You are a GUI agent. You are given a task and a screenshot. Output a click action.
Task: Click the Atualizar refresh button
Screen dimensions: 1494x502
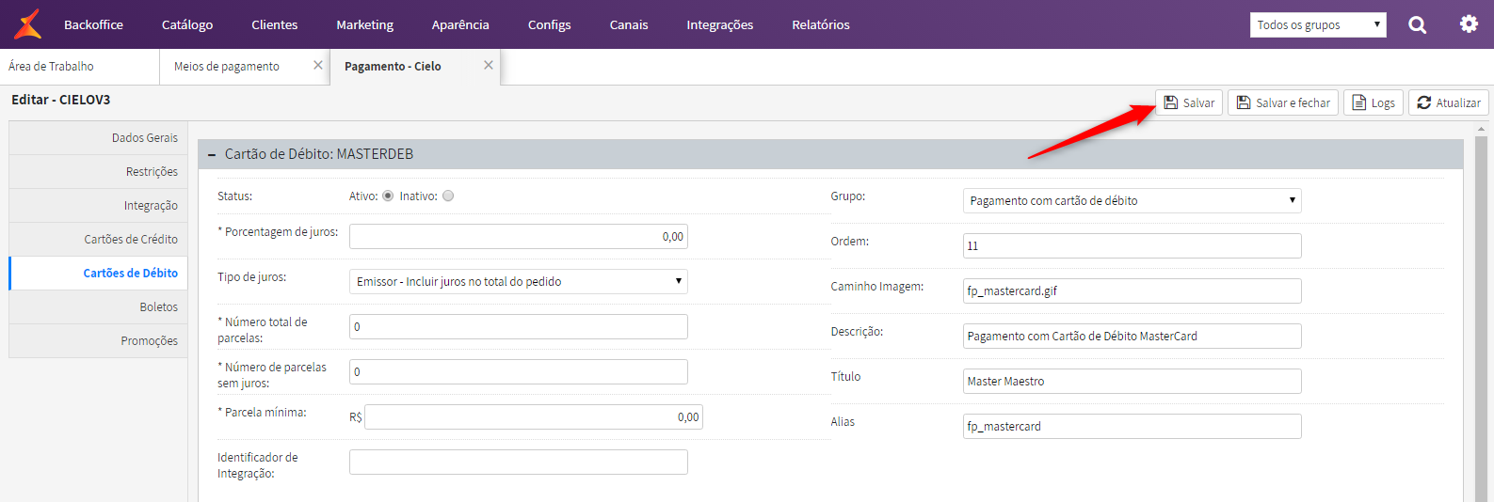click(x=1449, y=102)
